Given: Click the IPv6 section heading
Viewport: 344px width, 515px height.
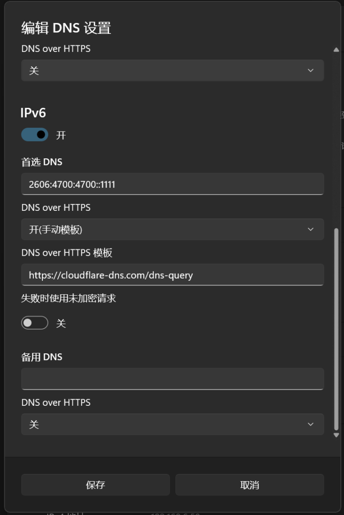Looking at the screenshot, I should (x=33, y=113).
